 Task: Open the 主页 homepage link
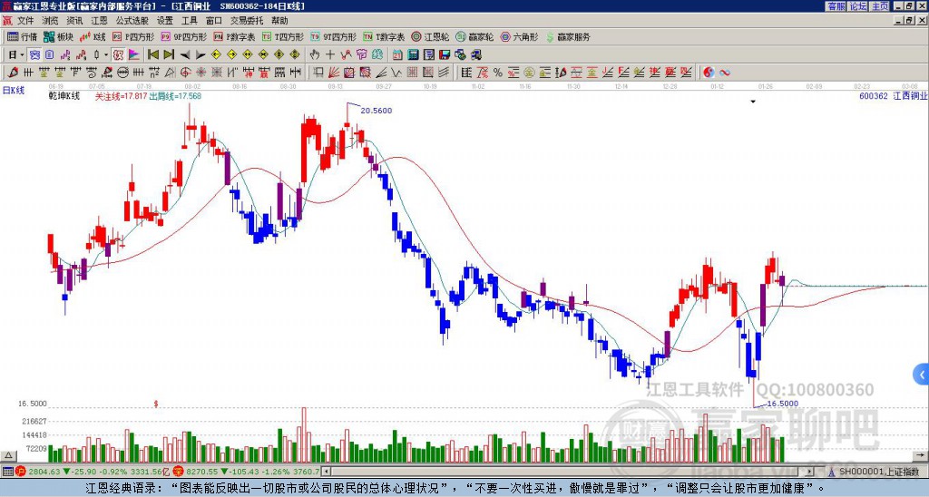[879, 6]
